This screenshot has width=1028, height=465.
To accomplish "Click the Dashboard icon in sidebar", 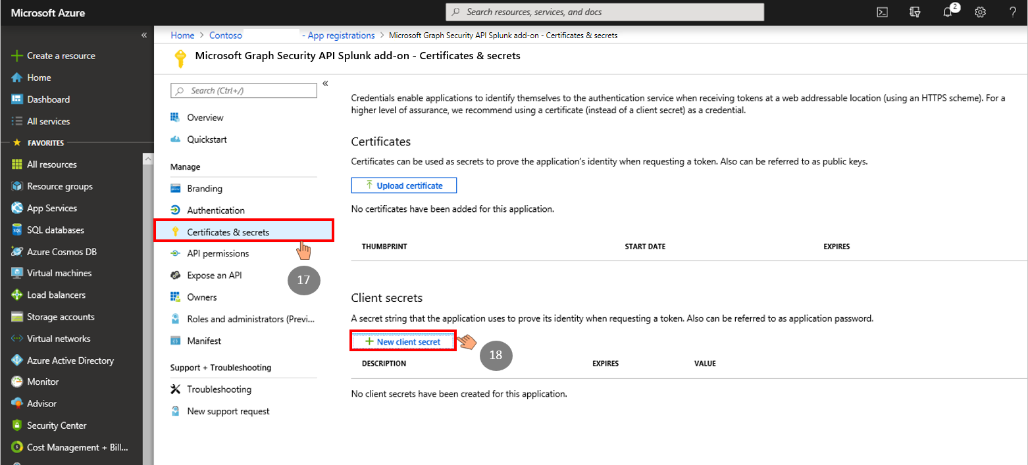I will click(17, 99).
